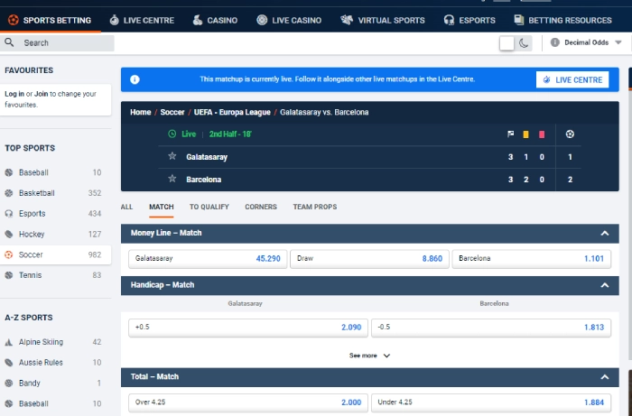The width and height of the screenshot is (632, 416).
Task: Focus the Search input field
Action: (x=57, y=42)
